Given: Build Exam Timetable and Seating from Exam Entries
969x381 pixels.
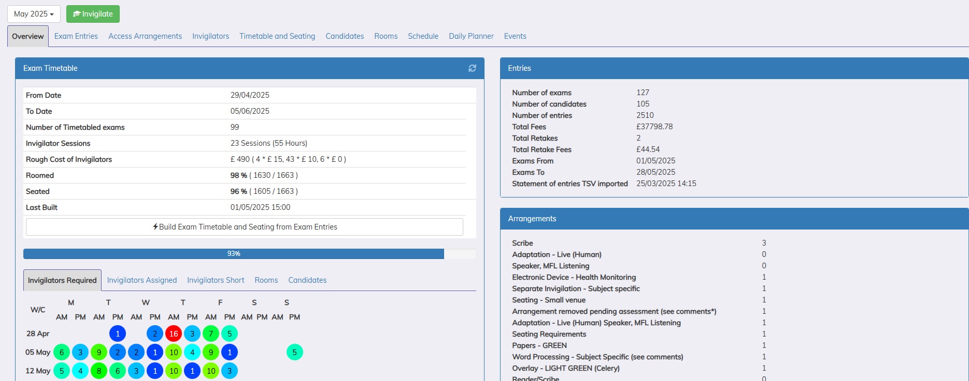Looking at the screenshot, I should click(x=245, y=227).
